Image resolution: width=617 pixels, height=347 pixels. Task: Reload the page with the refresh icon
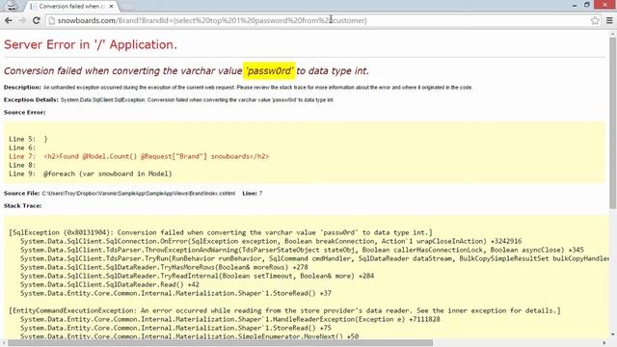click(x=37, y=20)
